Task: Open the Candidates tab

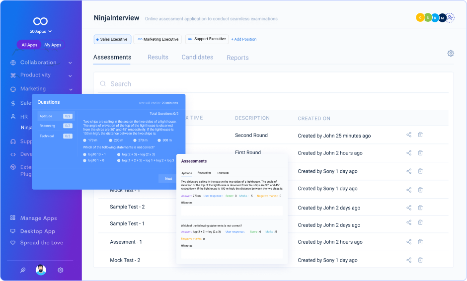Action: [x=197, y=58]
